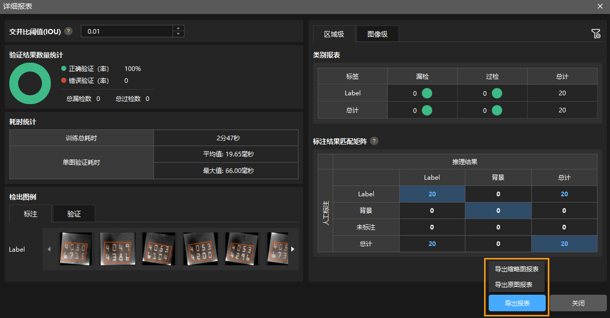The width and height of the screenshot is (610, 318).
Task: Close the 详细报表 dialog with X
Action: point(600,6)
